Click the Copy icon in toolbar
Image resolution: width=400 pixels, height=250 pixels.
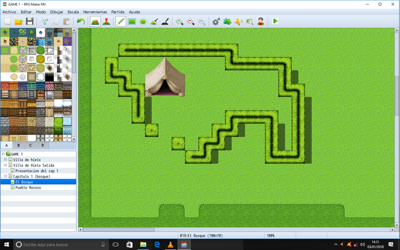tap(55, 21)
